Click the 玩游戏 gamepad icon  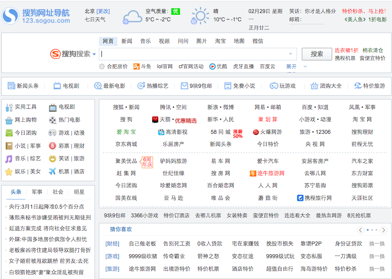[x=274, y=86]
